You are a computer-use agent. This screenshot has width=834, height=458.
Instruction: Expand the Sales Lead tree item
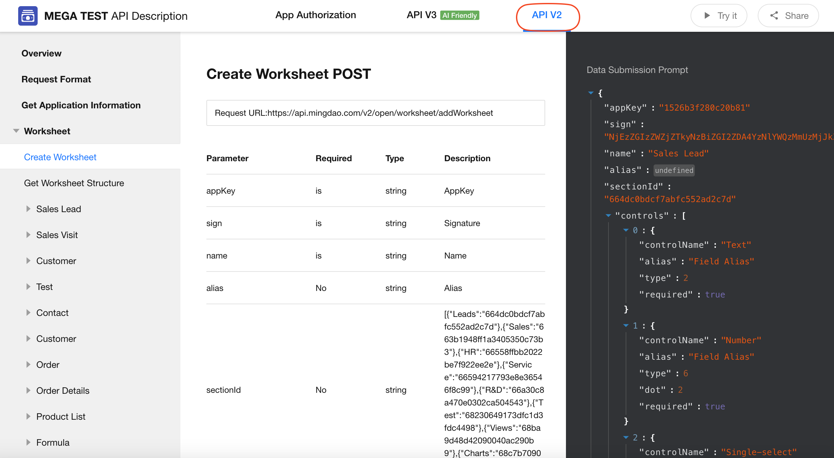[x=28, y=209]
